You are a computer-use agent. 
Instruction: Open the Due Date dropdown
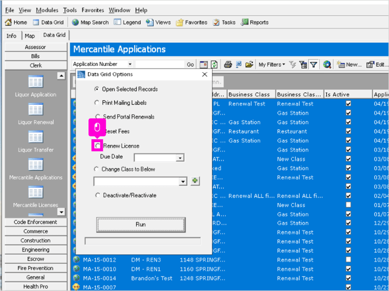[180, 158]
